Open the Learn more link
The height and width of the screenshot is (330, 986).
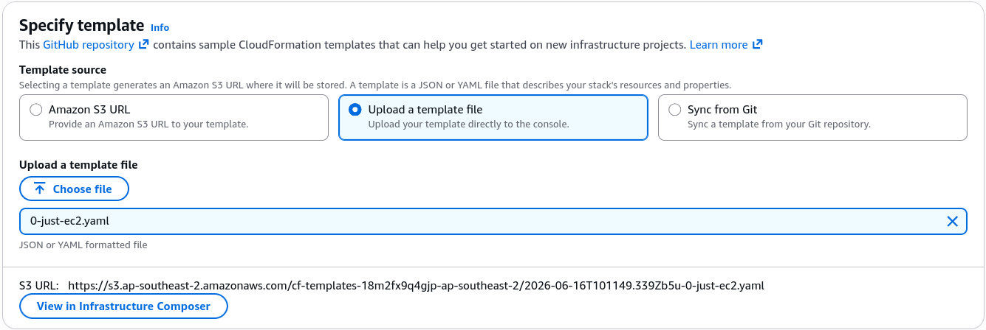[719, 45]
